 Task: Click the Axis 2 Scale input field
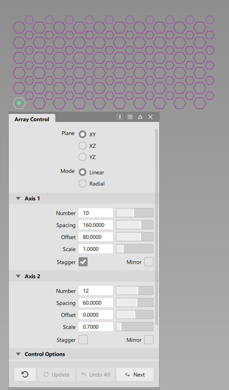click(96, 327)
